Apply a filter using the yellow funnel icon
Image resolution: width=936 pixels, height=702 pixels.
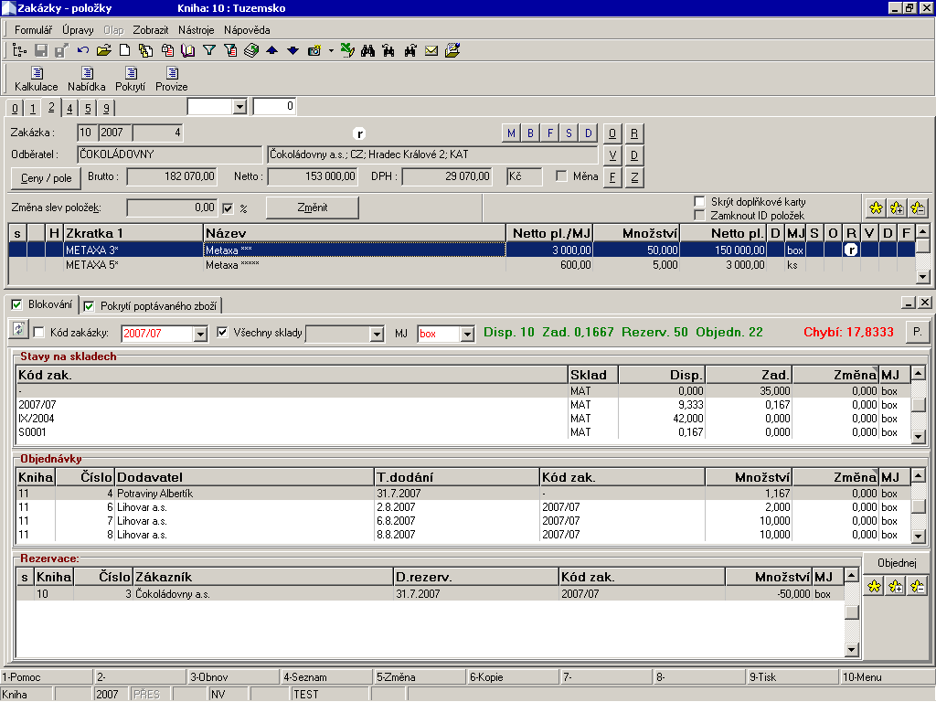tap(208, 52)
